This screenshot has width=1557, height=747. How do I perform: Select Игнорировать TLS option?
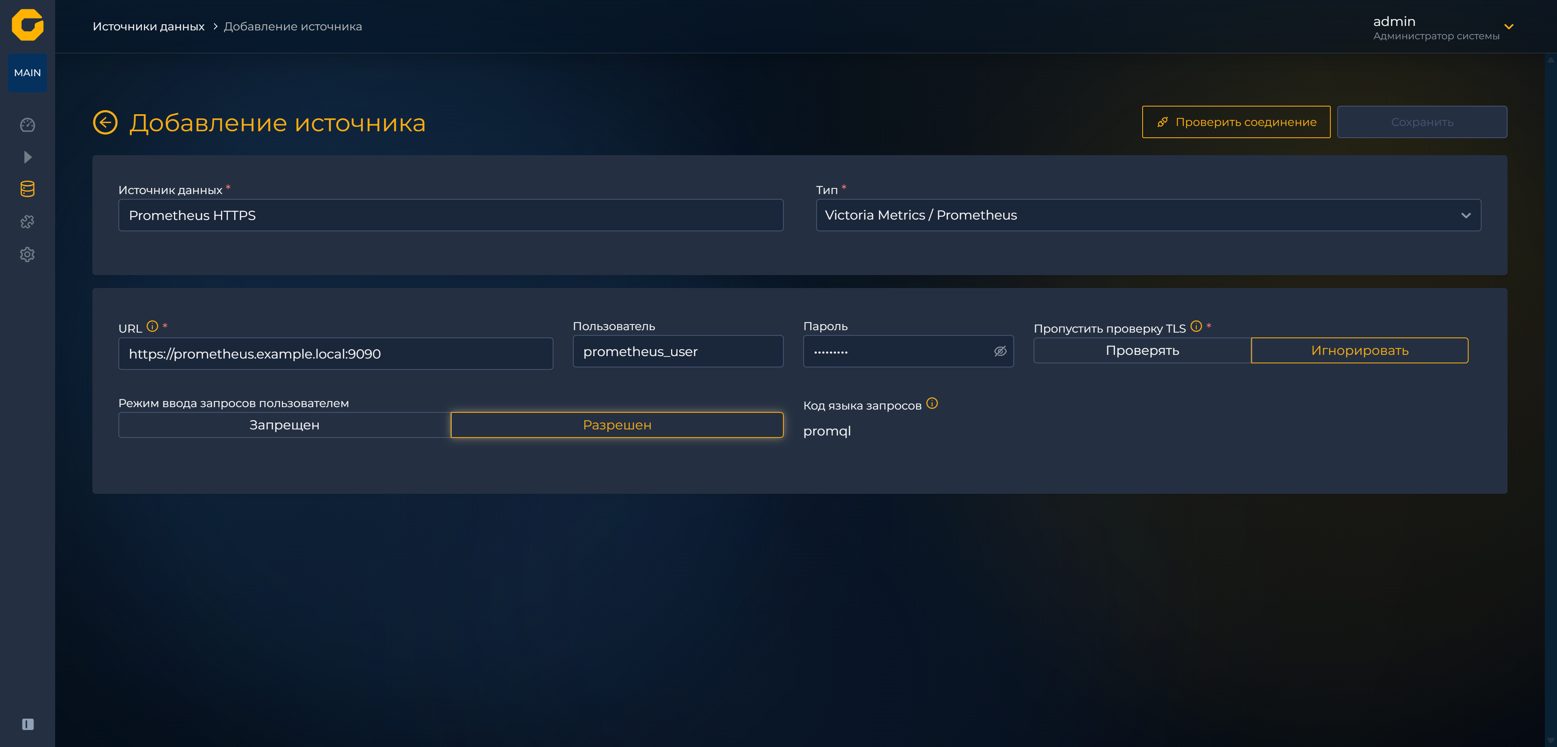[1360, 350]
